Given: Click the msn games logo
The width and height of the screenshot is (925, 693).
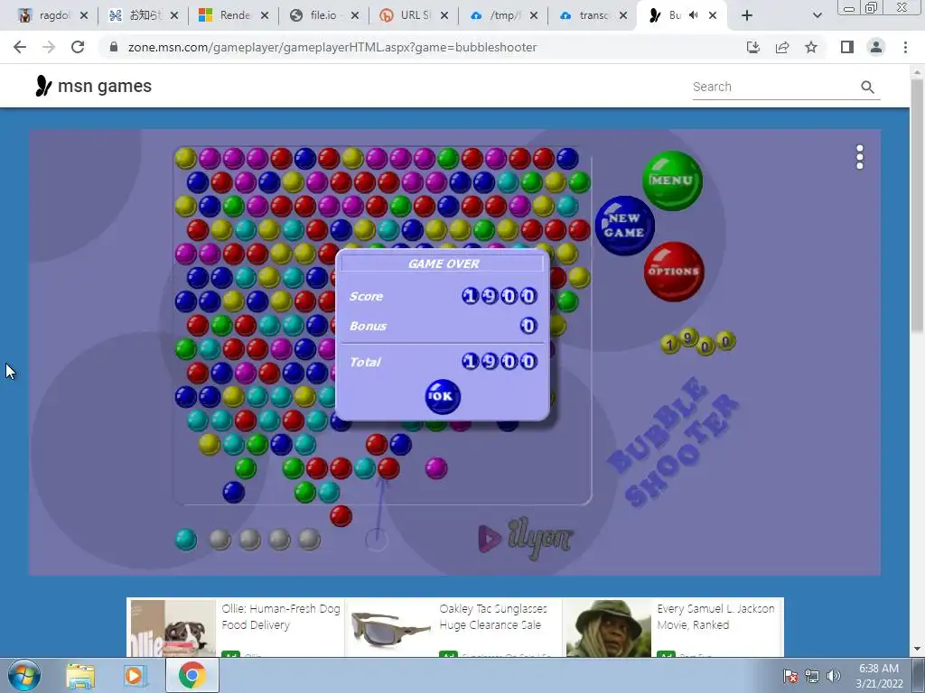Looking at the screenshot, I should pos(93,86).
